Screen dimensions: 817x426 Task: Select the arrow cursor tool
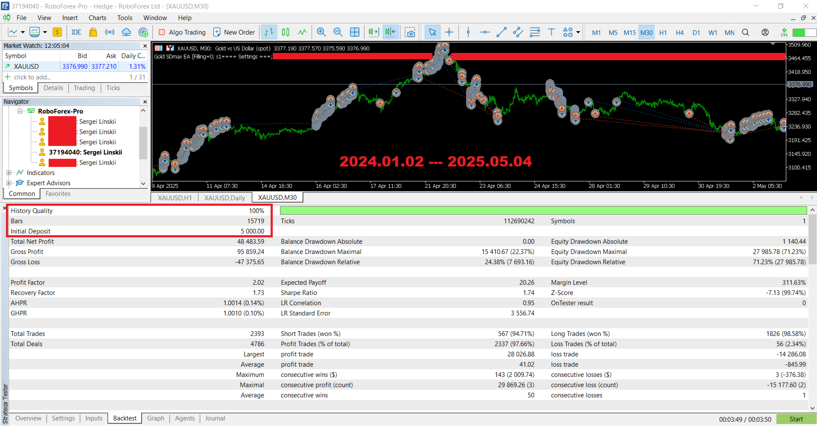[432, 32]
